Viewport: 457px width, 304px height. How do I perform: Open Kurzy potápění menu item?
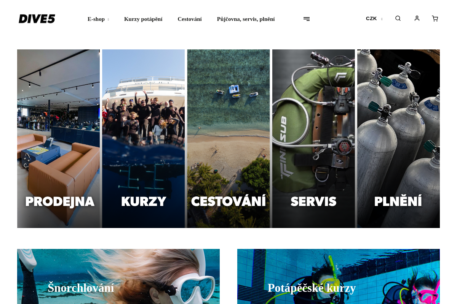[143, 19]
